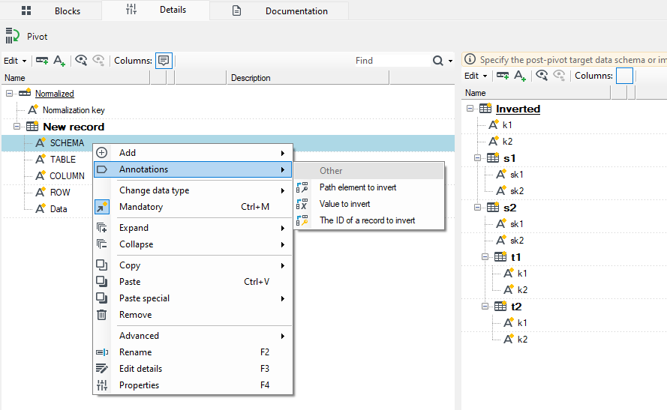Click add attribute icon in right toolbar
The image size is (667, 410).
(x=520, y=76)
